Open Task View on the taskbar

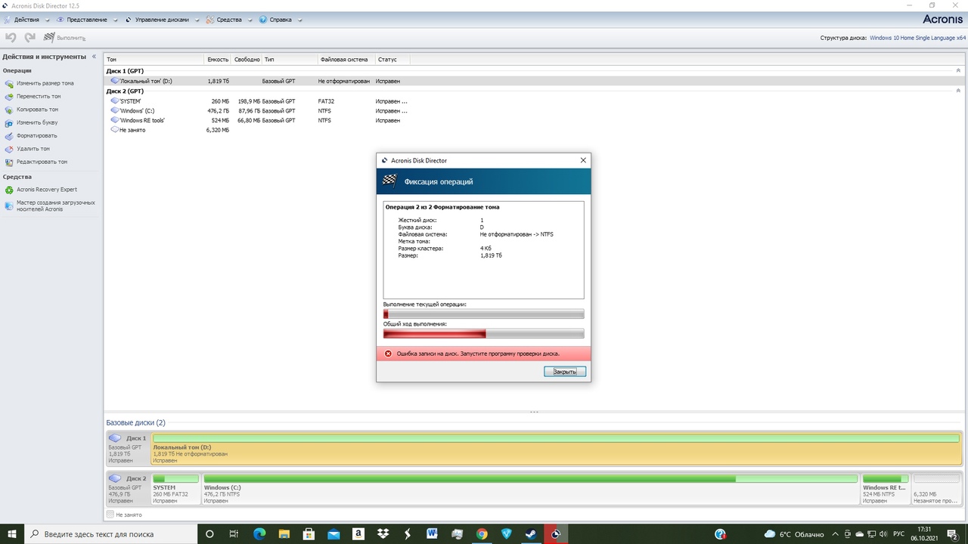[234, 534]
